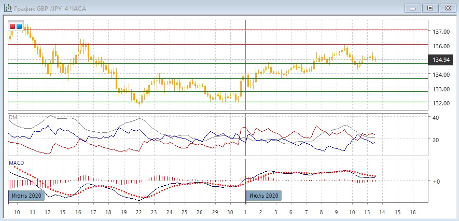Minimize the GBP/JPY chart window
This screenshot has height=221, width=459.
(413, 8)
